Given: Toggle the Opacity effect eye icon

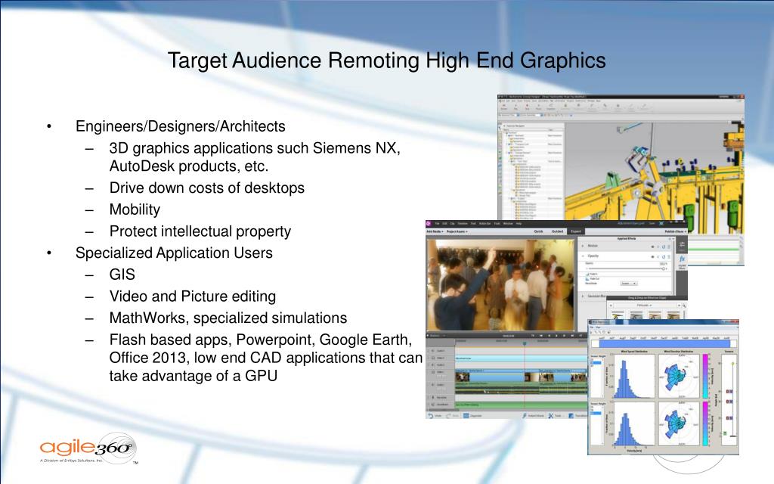Looking at the screenshot, I should [652, 256].
